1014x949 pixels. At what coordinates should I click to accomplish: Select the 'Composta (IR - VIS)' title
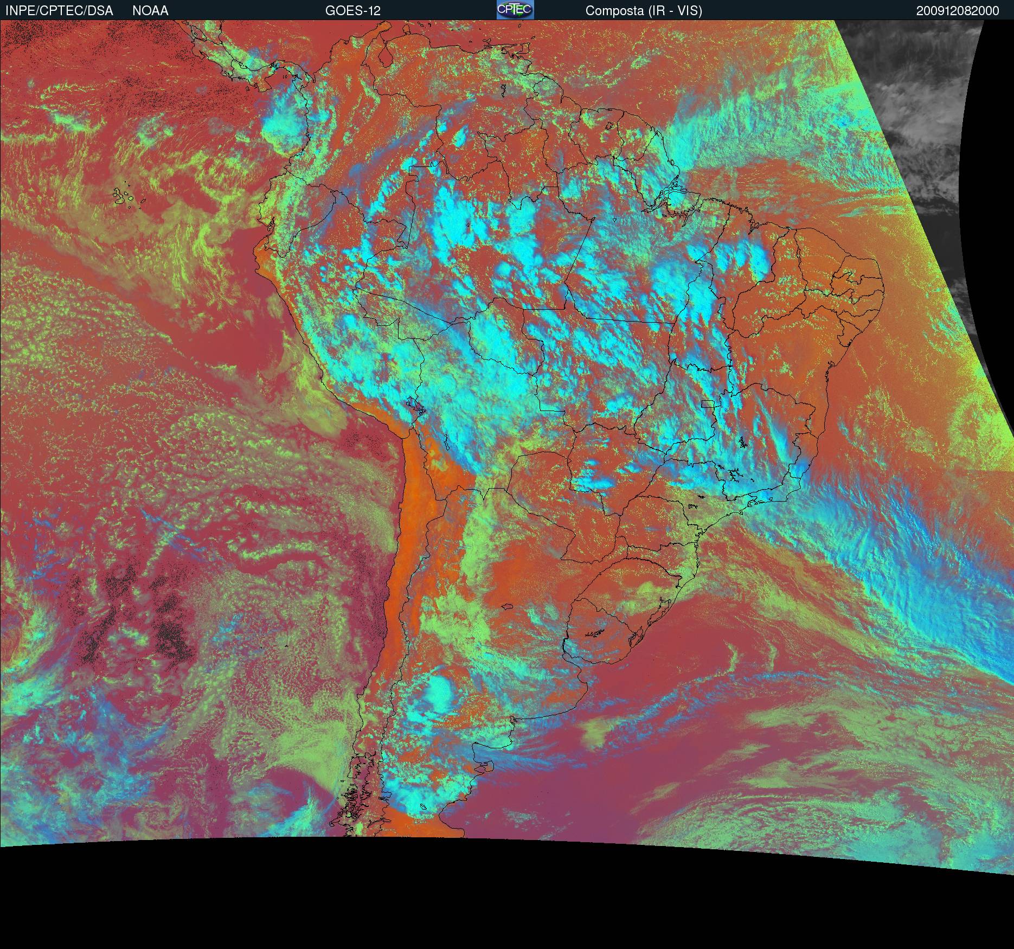(644, 11)
